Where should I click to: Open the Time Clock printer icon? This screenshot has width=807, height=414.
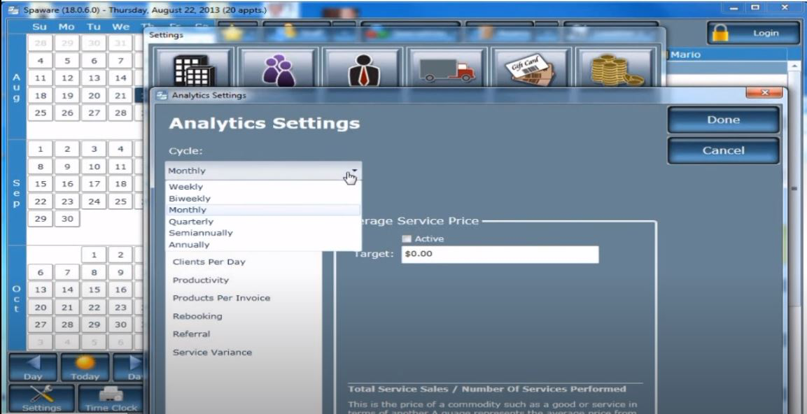coord(111,399)
